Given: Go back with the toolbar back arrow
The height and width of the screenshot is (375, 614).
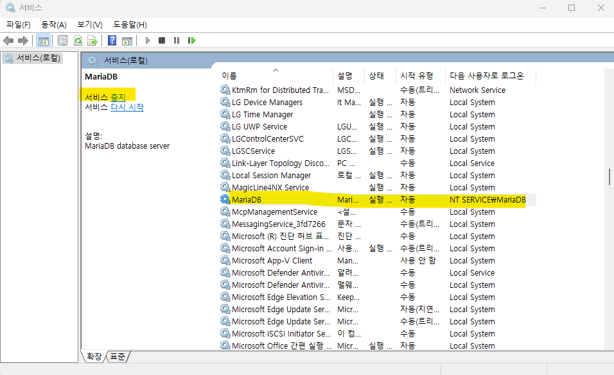Looking at the screenshot, I should [8, 40].
